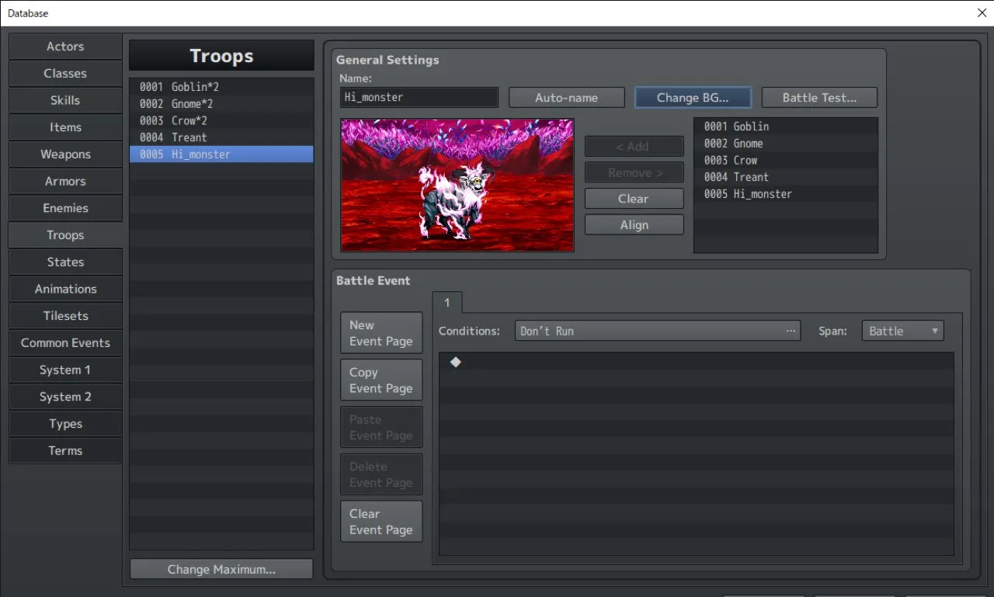The height and width of the screenshot is (597, 994).
Task: Expand the Span dropdown showing Battle
Action: (902, 330)
